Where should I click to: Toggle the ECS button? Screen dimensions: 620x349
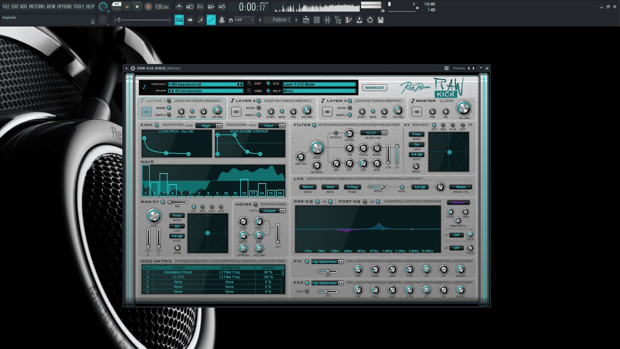[x=268, y=84]
